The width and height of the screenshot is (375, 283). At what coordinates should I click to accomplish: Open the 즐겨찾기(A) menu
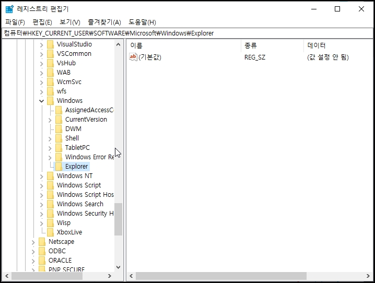click(104, 22)
